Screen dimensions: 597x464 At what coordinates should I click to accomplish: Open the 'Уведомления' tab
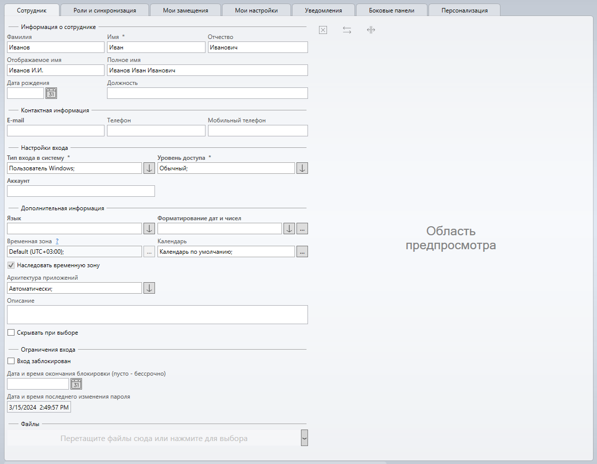(x=323, y=10)
